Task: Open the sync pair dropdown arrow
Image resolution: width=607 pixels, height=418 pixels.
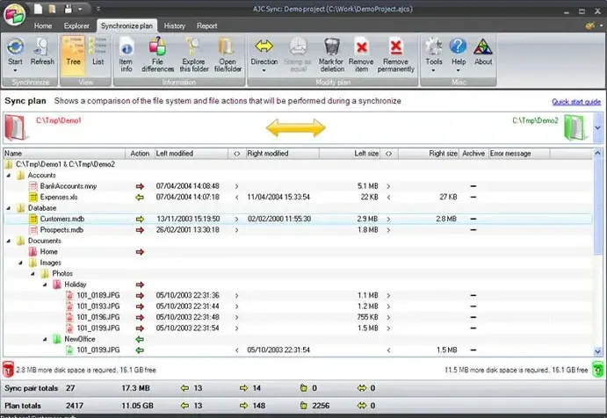Action: (x=597, y=127)
